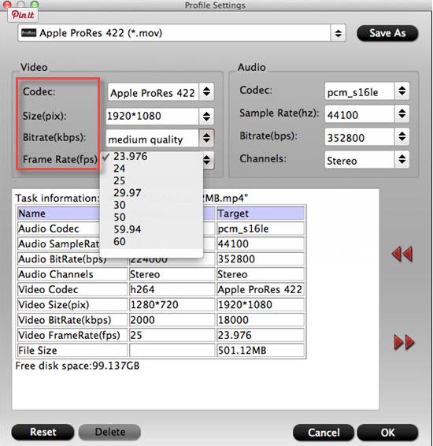This screenshot has height=446, width=433.
Task: Select 23.976 frame rate option
Action: (x=151, y=156)
